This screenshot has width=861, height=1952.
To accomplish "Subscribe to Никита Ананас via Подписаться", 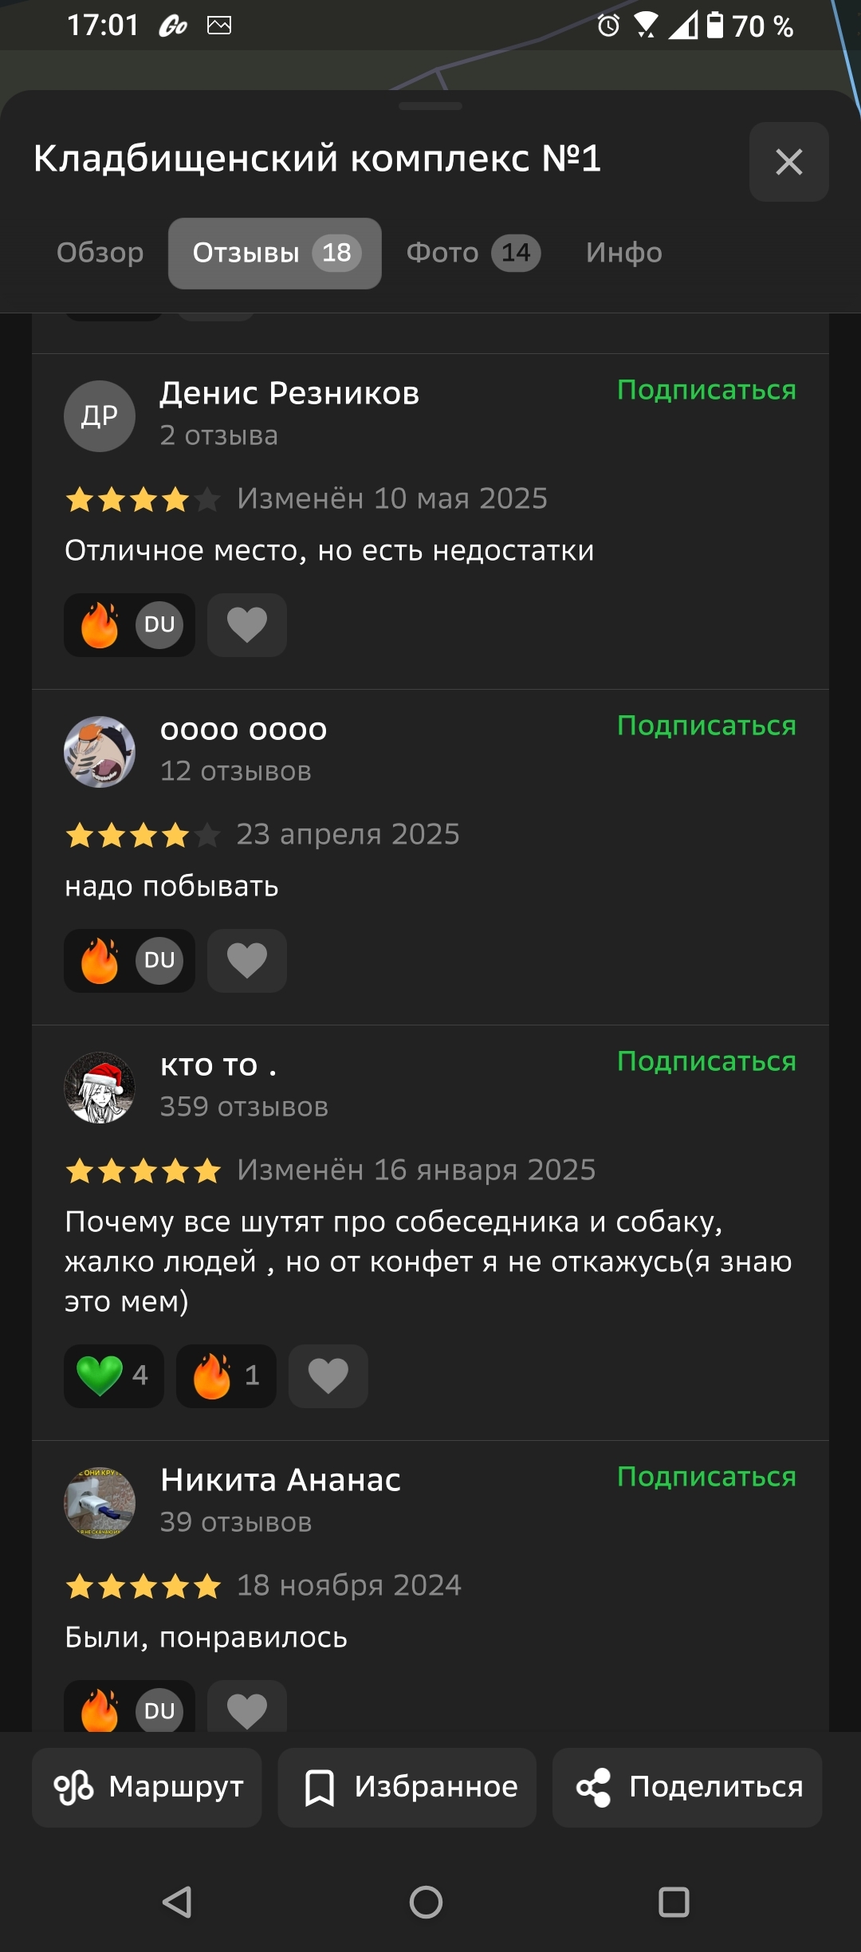I will (707, 1477).
